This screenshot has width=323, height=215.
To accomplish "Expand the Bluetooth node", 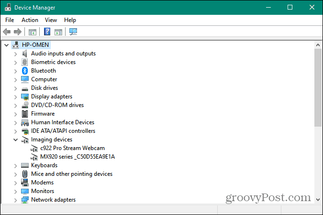I will [x=15, y=71].
